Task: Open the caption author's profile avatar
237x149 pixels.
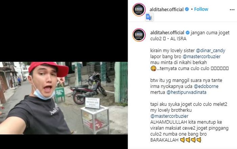Action: (139, 35)
